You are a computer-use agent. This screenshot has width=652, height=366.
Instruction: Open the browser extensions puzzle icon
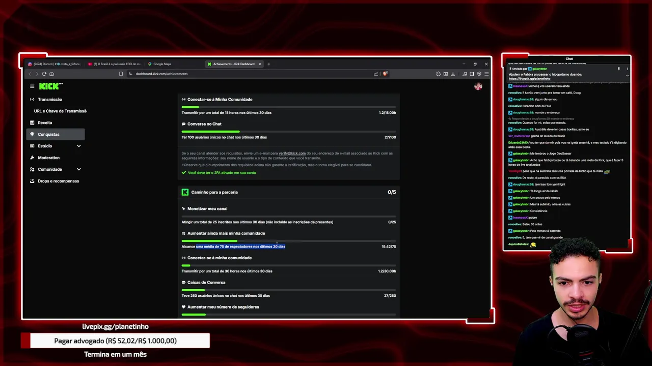[x=438, y=74]
